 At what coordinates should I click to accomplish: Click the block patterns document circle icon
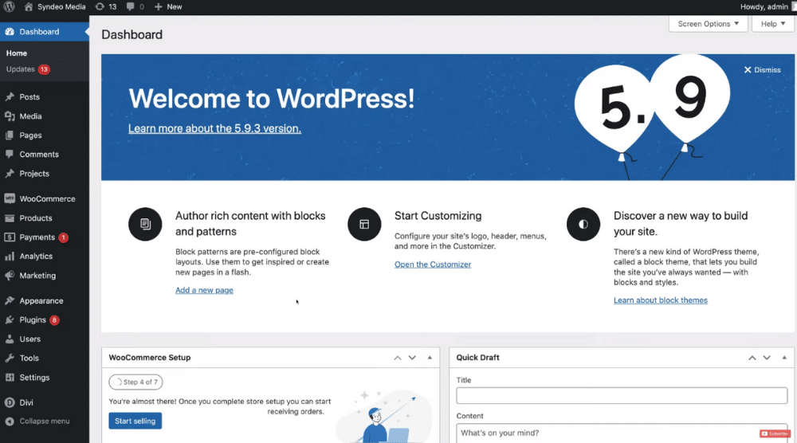(145, 224)
